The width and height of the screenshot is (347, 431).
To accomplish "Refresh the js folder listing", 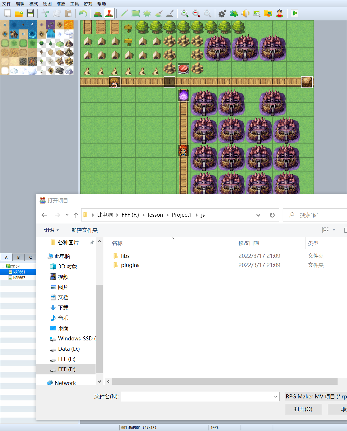I will (x=272, y=215).
